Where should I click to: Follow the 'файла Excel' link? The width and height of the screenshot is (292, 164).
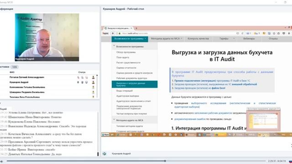218,88
